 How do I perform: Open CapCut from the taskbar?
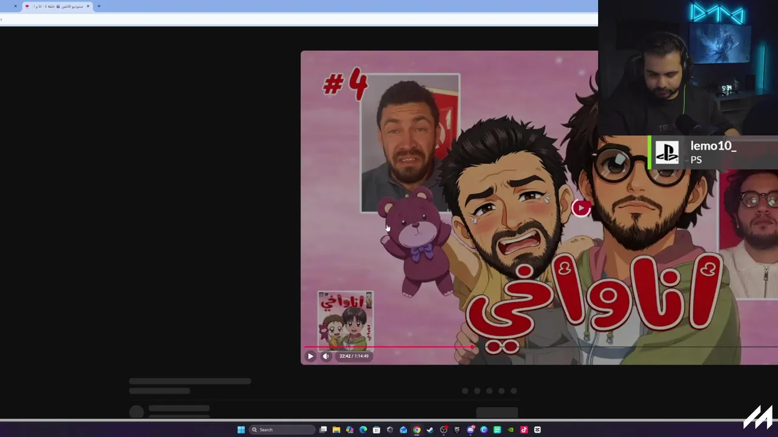tap(537, 430)
